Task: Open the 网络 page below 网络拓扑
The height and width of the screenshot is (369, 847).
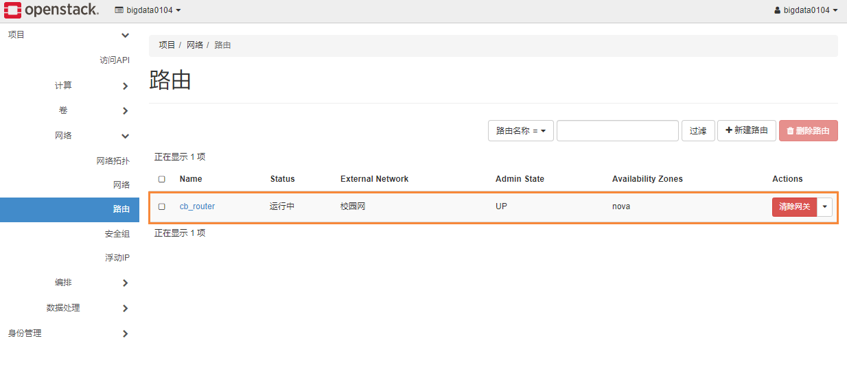Action: coord(121,185)
